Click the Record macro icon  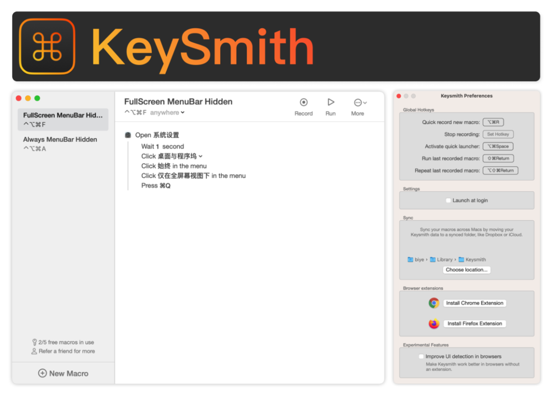(x=304, y=102)
